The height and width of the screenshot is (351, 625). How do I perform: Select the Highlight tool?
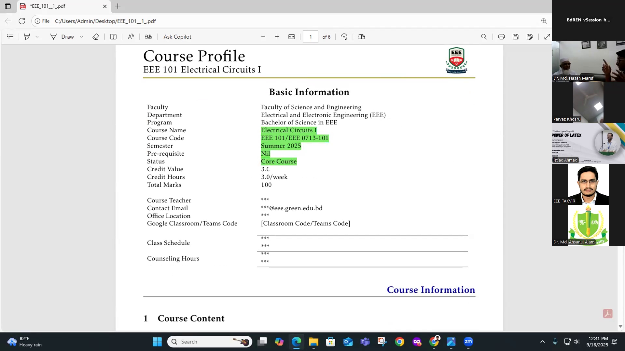click(x=27, y=37)
